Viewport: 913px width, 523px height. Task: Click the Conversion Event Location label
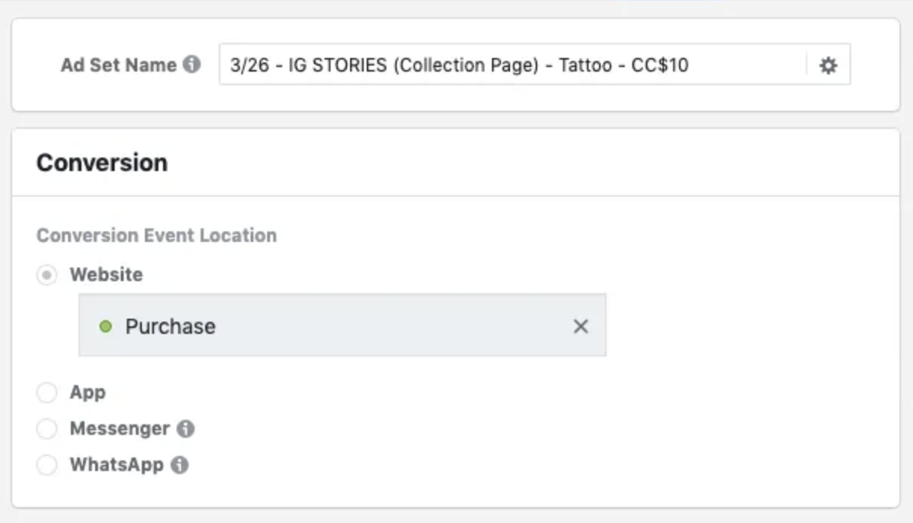click(x=156, y=235)
